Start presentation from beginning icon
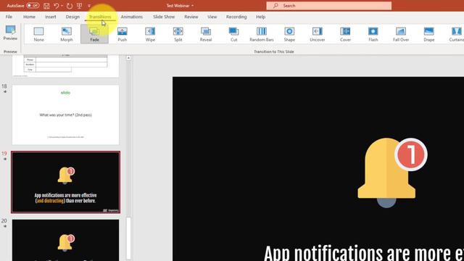 tap(79, 6)
